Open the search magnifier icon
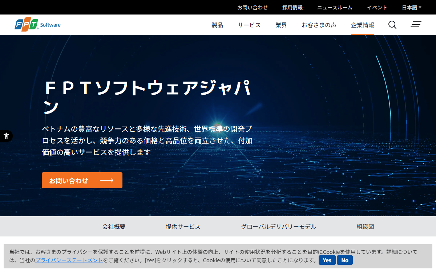The image size is (436, 272). pyautogui.click(x=392, y=25)
